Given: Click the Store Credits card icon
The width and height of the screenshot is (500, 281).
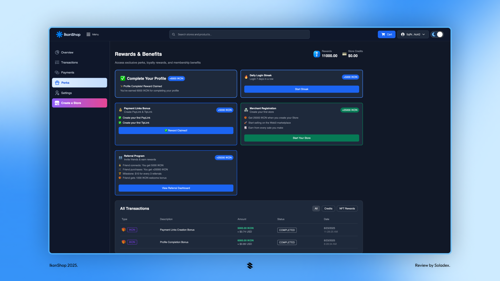Looking at the screenshot, I should click(344, 54).
